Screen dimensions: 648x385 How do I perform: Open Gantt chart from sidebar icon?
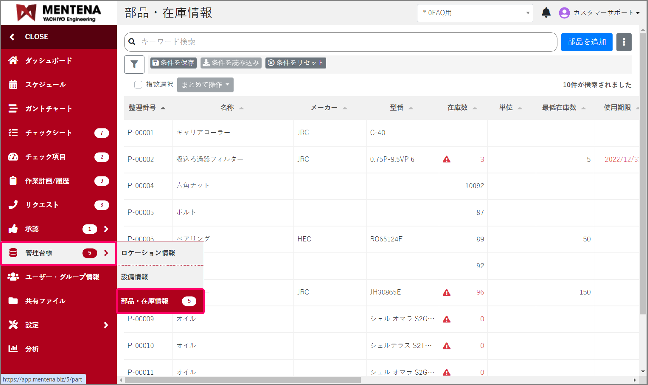coord(13,108)
